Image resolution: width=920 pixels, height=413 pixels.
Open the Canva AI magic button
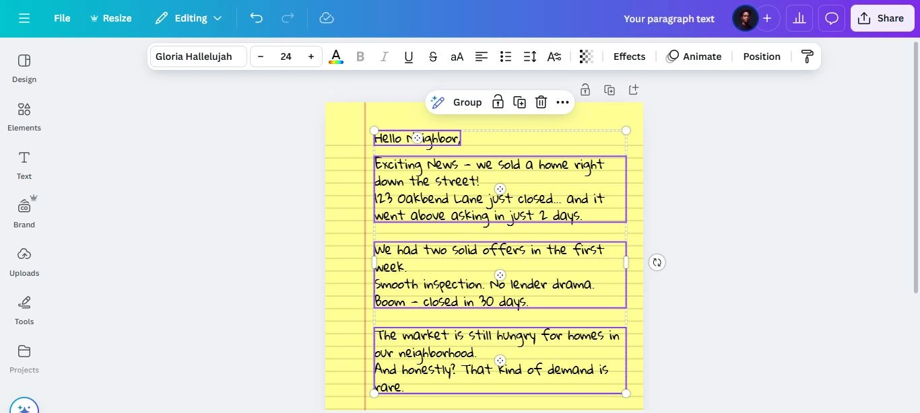(x=24, y=407)
